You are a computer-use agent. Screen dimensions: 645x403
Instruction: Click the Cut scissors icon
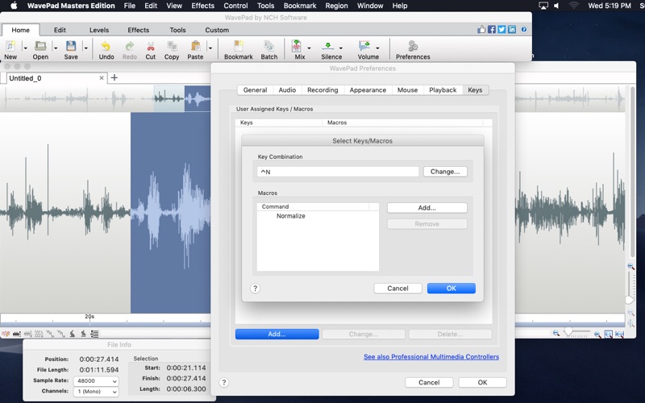(151, 48)
